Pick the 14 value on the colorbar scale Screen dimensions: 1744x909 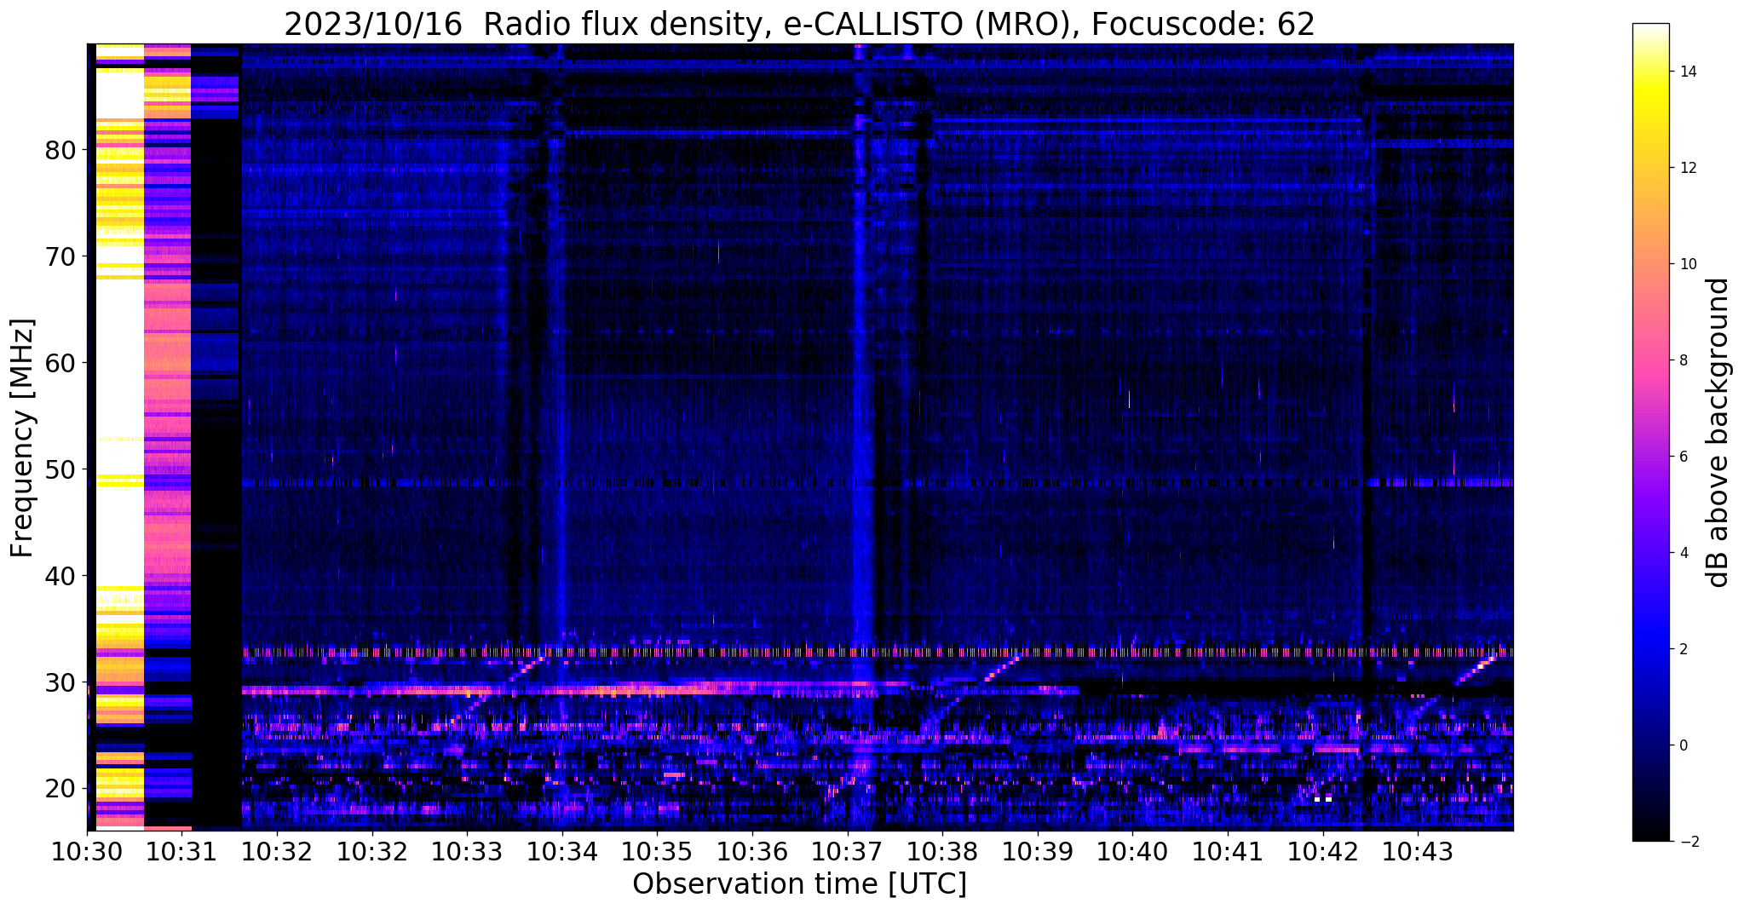click(x=1687, y=72)
